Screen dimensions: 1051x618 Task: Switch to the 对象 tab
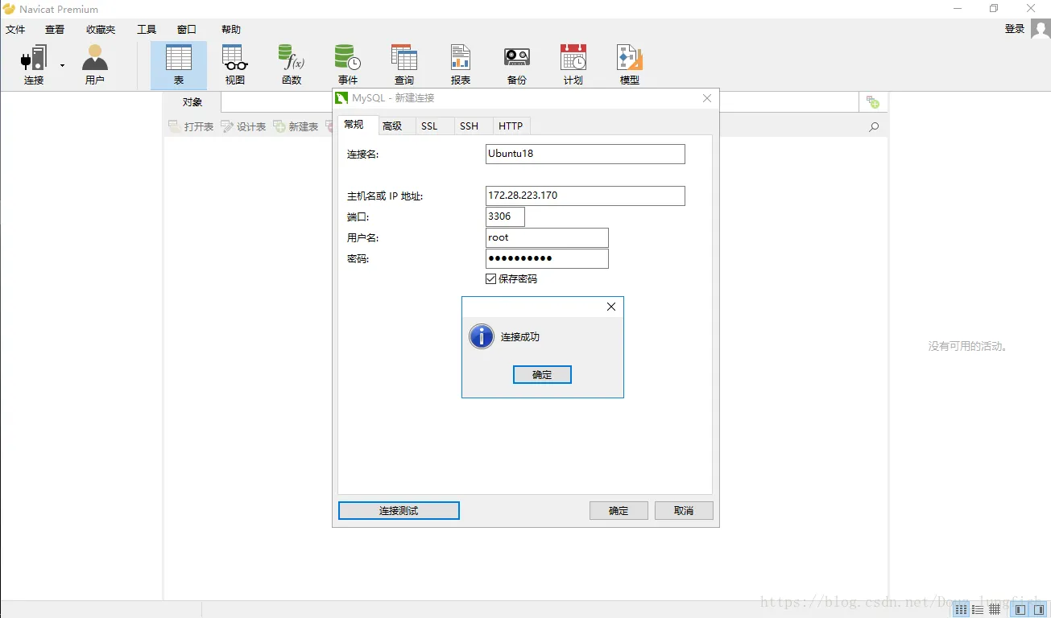[192, 102]
